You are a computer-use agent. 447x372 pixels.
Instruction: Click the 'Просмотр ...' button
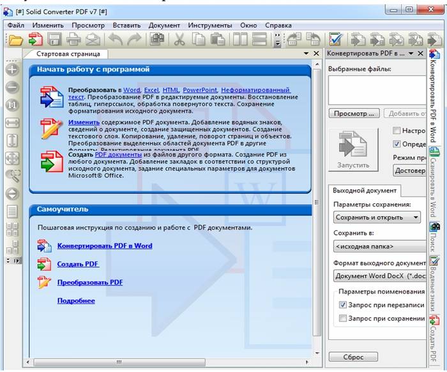(x=354, y=114)
